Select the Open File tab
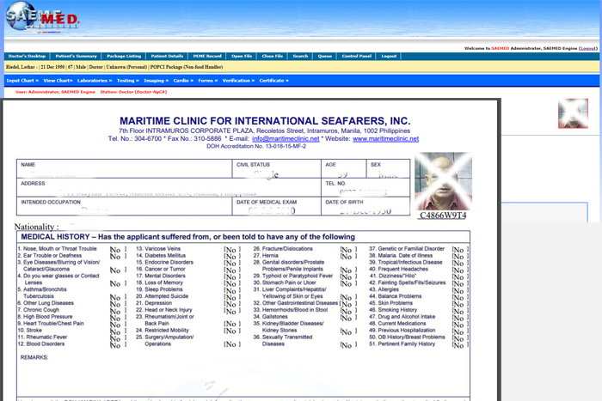The image size is (602, 401). click(242, 56)
